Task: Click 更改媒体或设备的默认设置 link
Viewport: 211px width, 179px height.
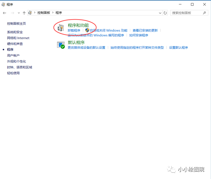Action: click(86, 48)
